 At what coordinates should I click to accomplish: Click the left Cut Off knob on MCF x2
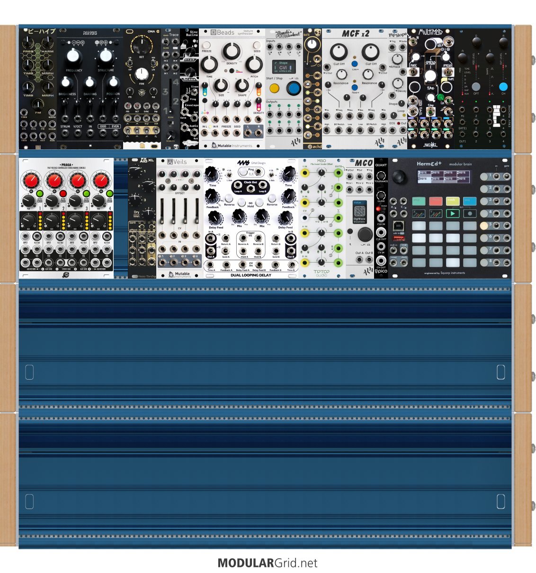point(339,52)
